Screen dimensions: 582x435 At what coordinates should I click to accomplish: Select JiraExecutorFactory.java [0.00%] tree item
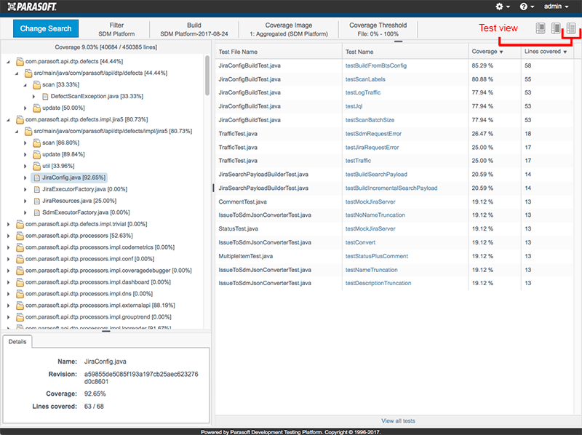point(84,189)
